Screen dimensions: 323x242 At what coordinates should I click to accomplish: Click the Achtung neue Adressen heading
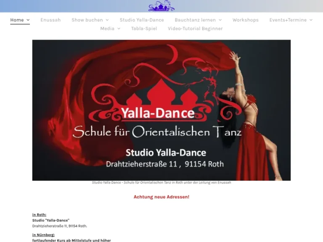coord(161,197)
